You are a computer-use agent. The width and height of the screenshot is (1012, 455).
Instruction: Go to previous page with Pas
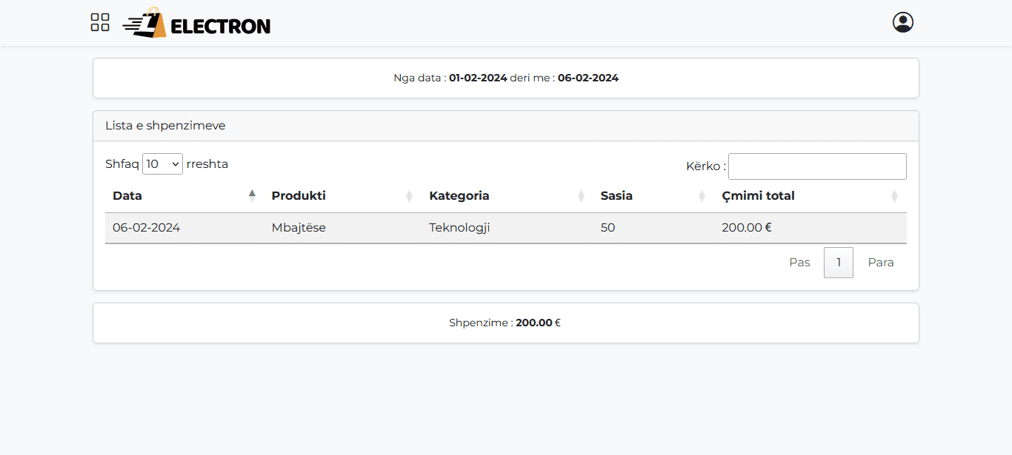[x=799, y=263]
